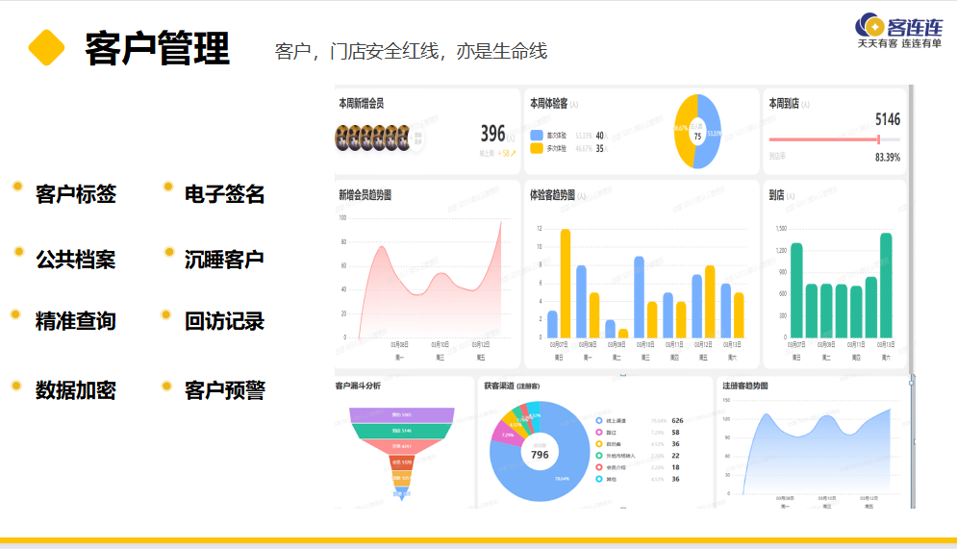Click the purple top layer of funnel chart
This screenshot has height=549, width=957.
402,414
